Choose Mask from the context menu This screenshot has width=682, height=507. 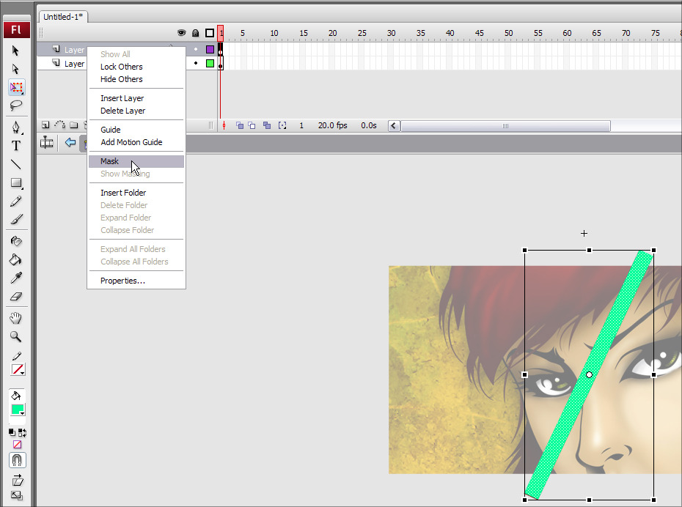coord(109,161)
